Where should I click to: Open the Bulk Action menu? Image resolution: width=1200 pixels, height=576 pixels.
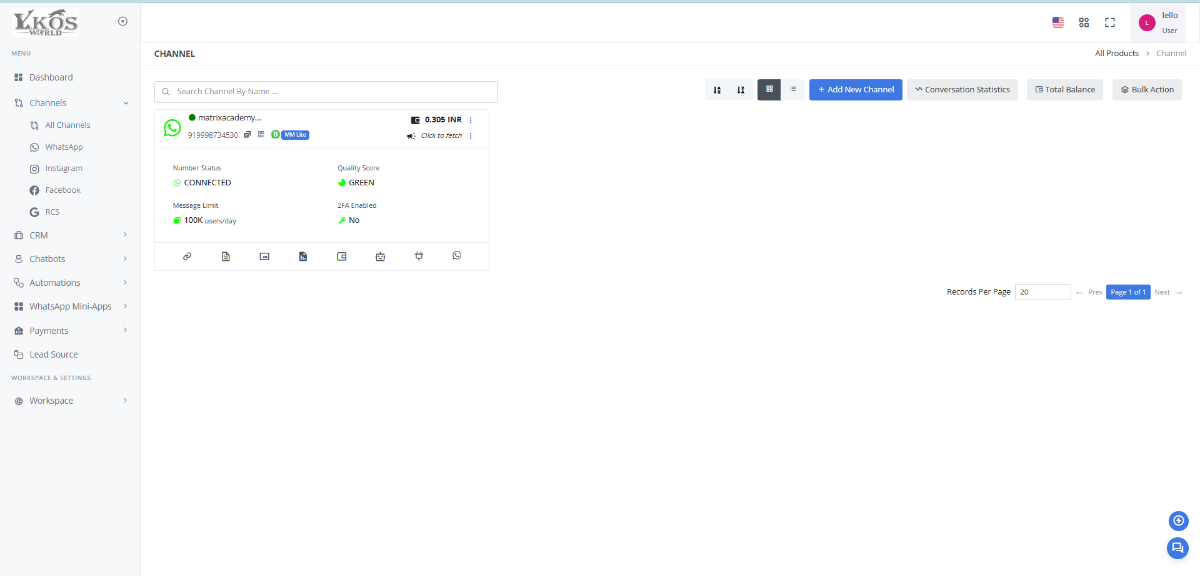1147,90
